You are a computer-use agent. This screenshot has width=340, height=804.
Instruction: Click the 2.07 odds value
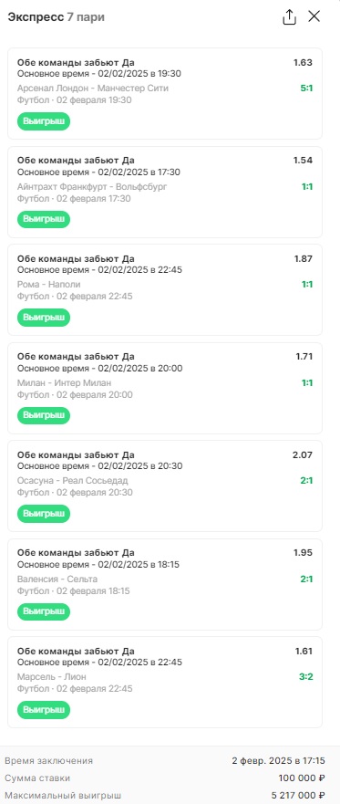point(304,454)
